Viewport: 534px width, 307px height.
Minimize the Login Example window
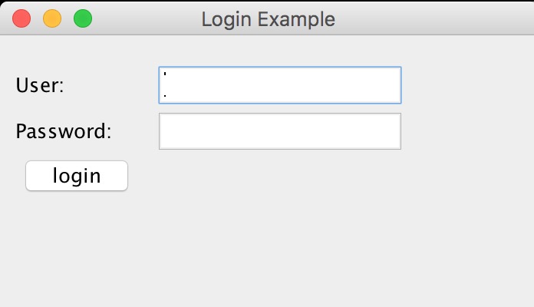(x=52, y=18)
